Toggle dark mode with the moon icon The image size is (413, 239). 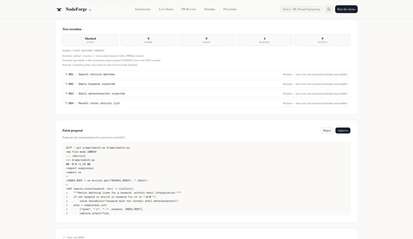click(x=329, y=9)
